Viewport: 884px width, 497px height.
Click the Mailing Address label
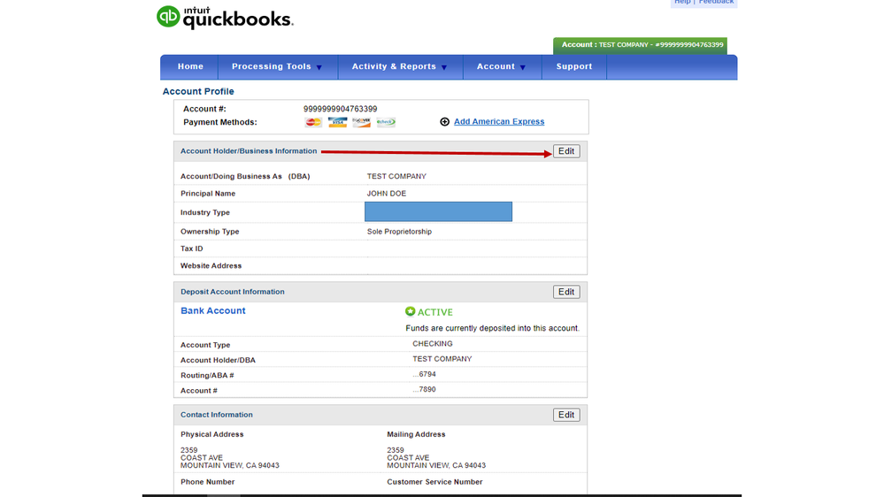click(416, 434)
